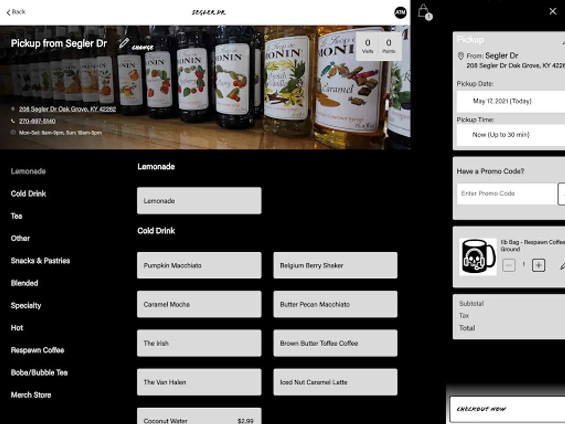565x424 pixels.
Task: Choose the Coconut Water item
Action: click(x=199, y=416)
